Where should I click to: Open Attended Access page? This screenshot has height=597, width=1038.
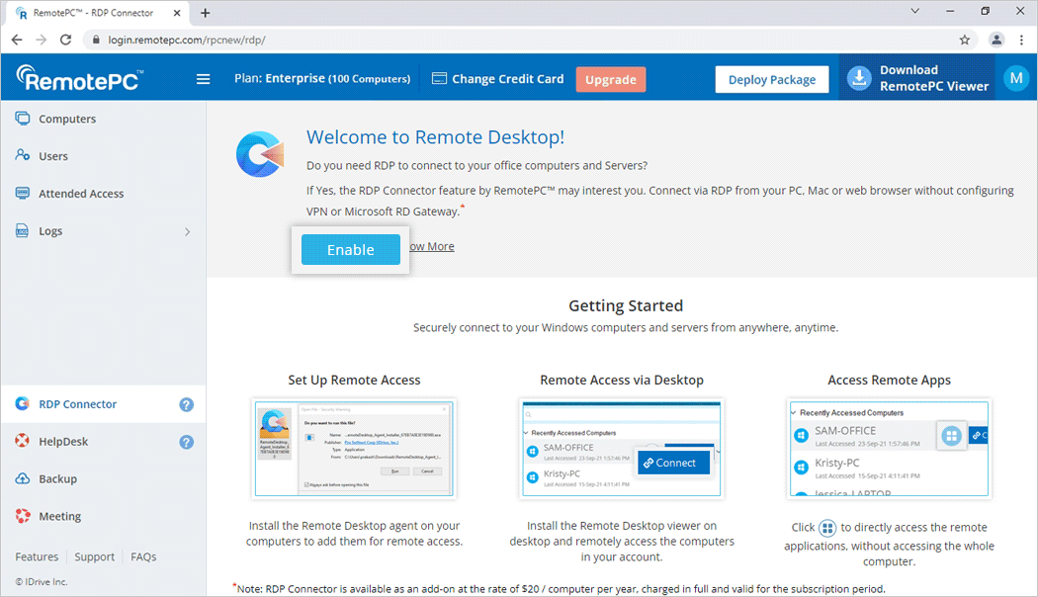81,194
